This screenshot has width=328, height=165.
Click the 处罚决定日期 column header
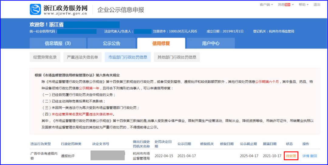tap(164, 144)
